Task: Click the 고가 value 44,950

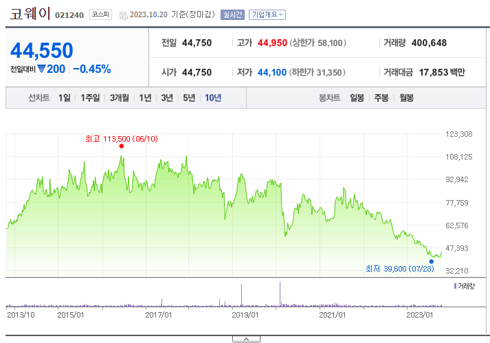Action: (x=272, y=43)
